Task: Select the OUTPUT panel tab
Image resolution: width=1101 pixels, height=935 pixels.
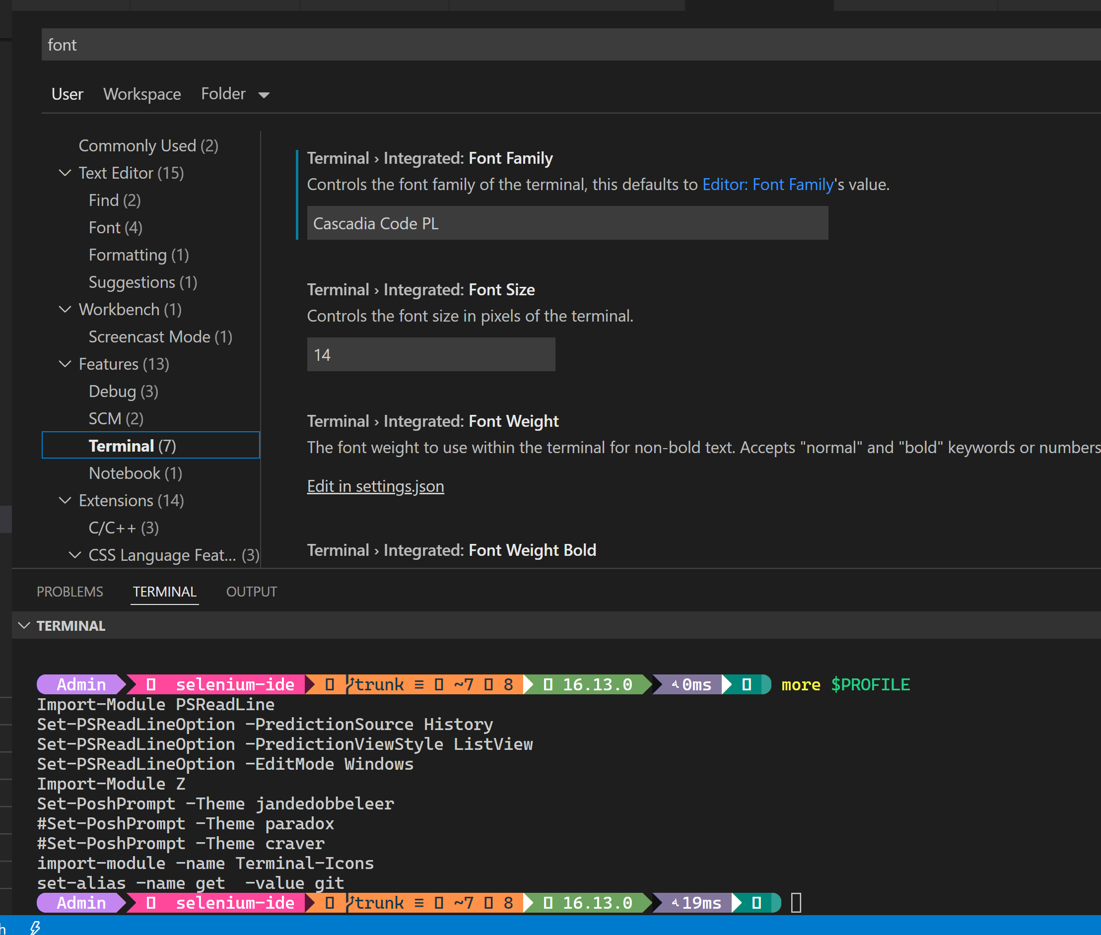Action: click(251, 592)
